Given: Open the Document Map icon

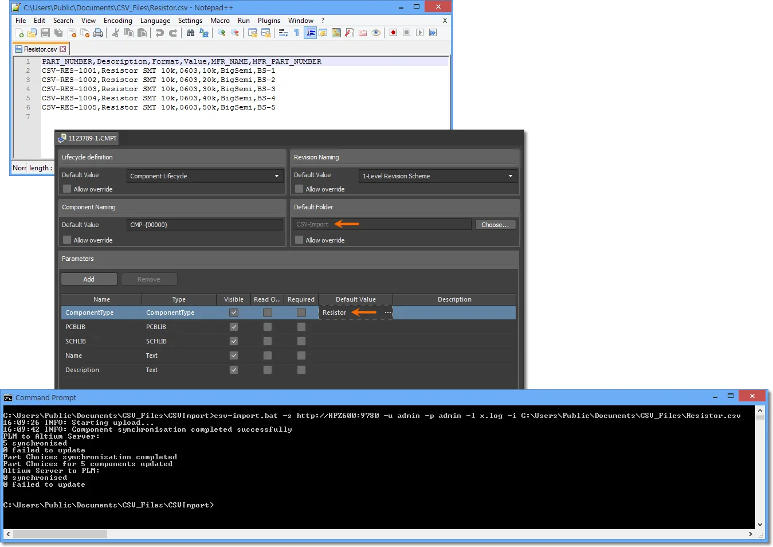Looking at the screenshot, I should [x=336, y=33].
